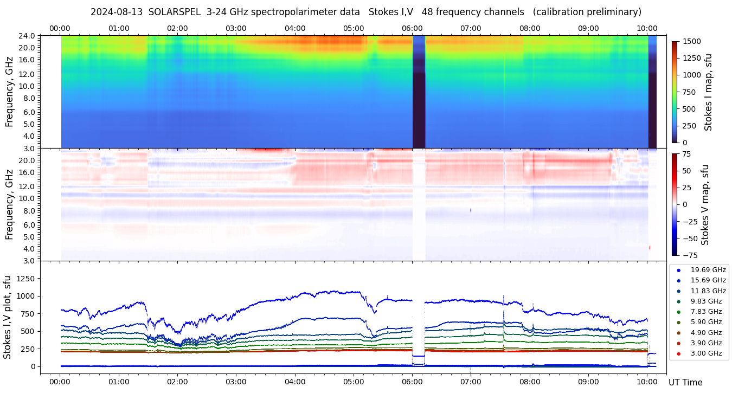
Task: Click the 19.69 GHz legend marker dot
Action: [x=678, y=270]
